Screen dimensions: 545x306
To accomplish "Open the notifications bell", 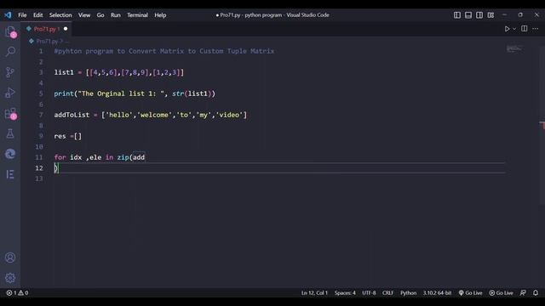I will point(536,292).
